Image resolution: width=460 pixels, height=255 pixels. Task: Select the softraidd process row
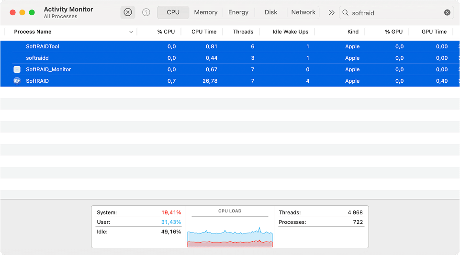tap(230, 58)
